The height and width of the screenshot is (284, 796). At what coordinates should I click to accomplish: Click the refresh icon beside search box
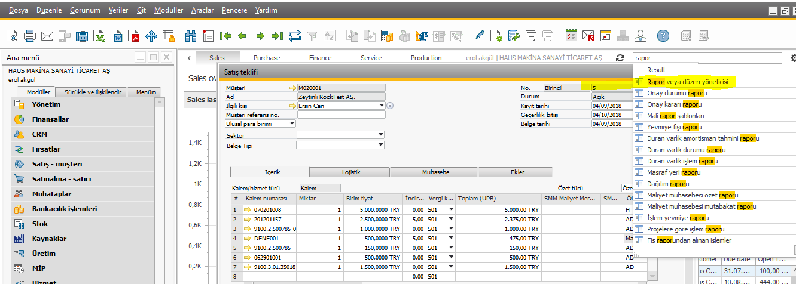point(619,58)
